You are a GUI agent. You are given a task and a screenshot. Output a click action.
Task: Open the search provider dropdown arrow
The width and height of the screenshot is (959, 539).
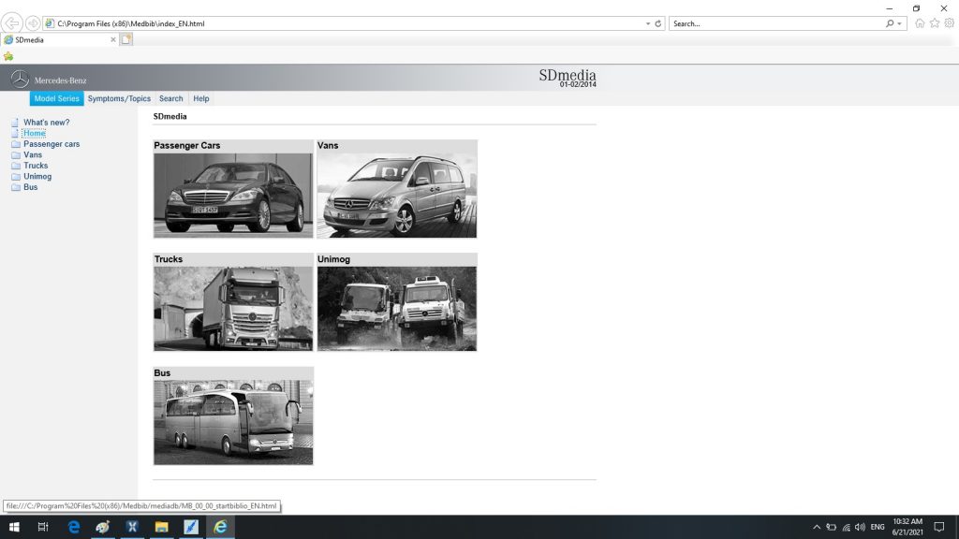(900, 23)
